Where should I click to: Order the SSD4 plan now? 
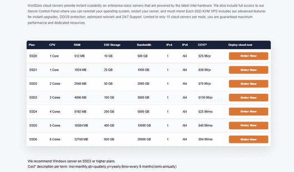[x=248, y=111]
